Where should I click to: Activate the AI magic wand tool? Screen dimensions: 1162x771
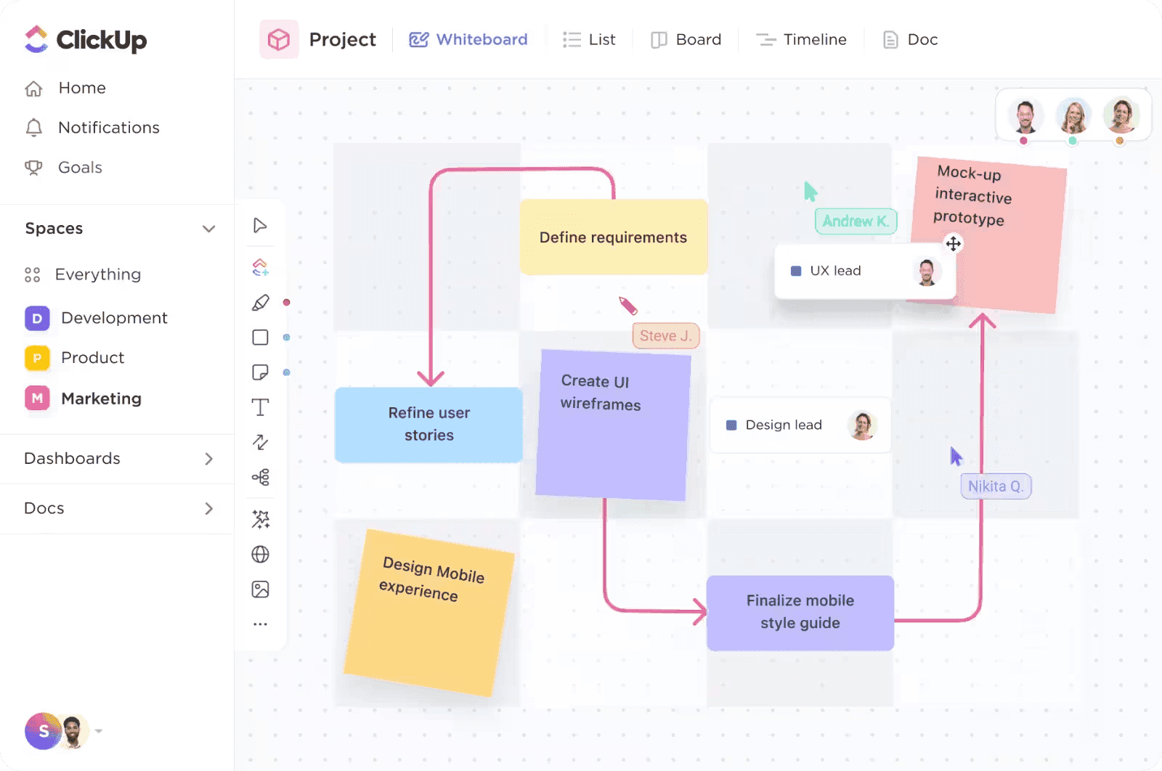(x=260, y=519)
